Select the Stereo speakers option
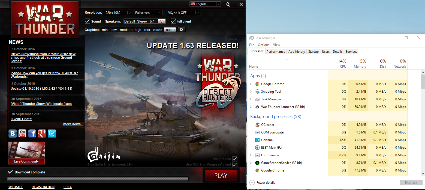425x190 pixels. pos(142,21)
